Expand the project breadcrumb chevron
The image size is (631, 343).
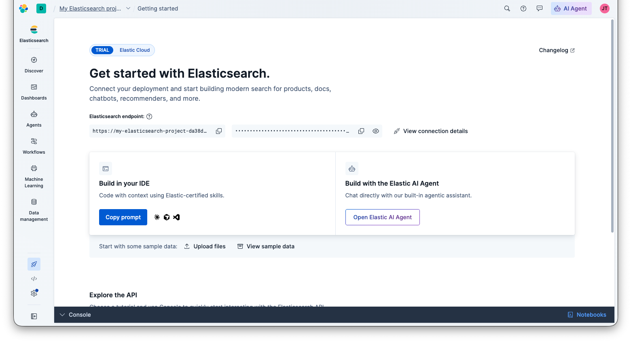(128, 8)
